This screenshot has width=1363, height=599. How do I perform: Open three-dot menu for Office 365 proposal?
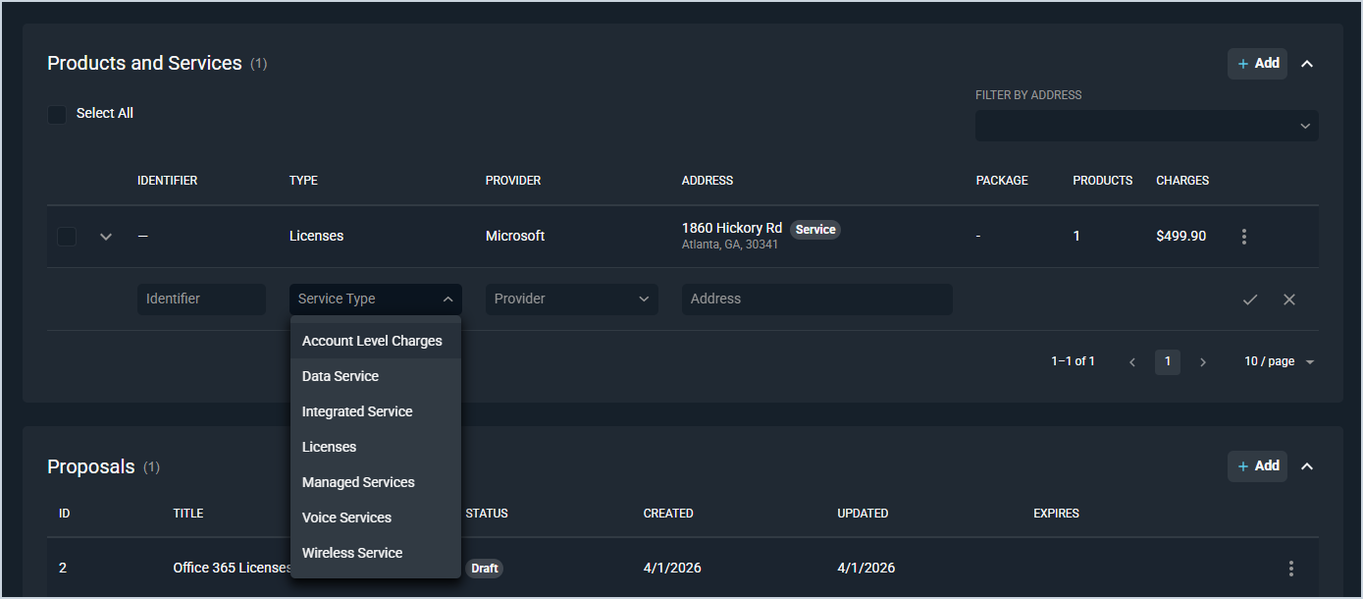coord(1290,569)
